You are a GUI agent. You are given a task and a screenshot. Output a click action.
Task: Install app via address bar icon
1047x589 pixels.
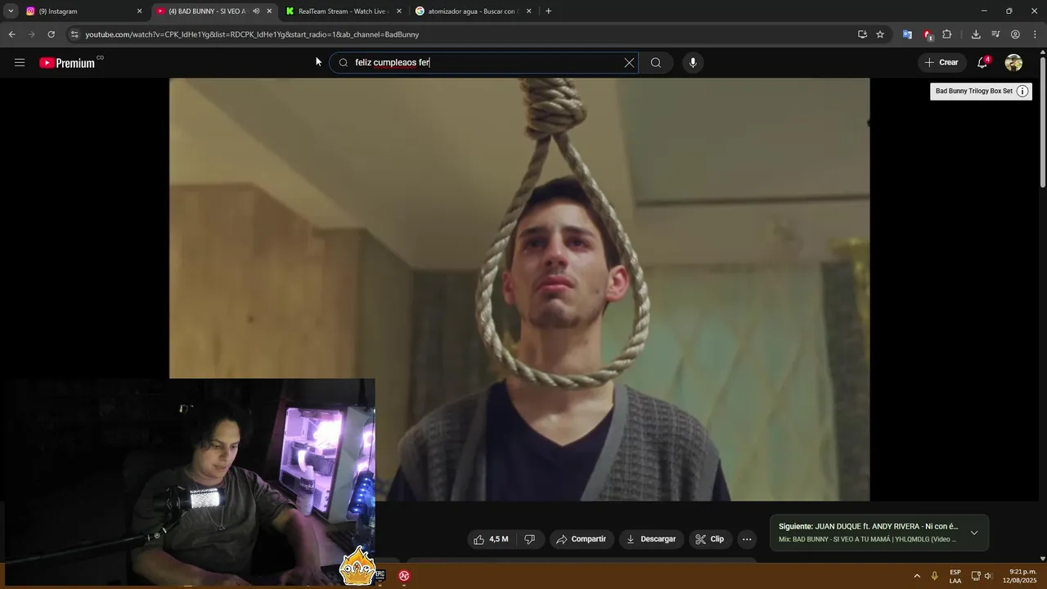(x=862, y=34)
